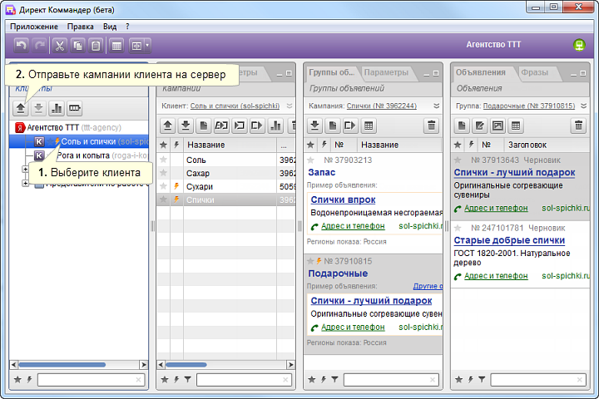Open statistics icon in the Clients panel toolbar

57,108
